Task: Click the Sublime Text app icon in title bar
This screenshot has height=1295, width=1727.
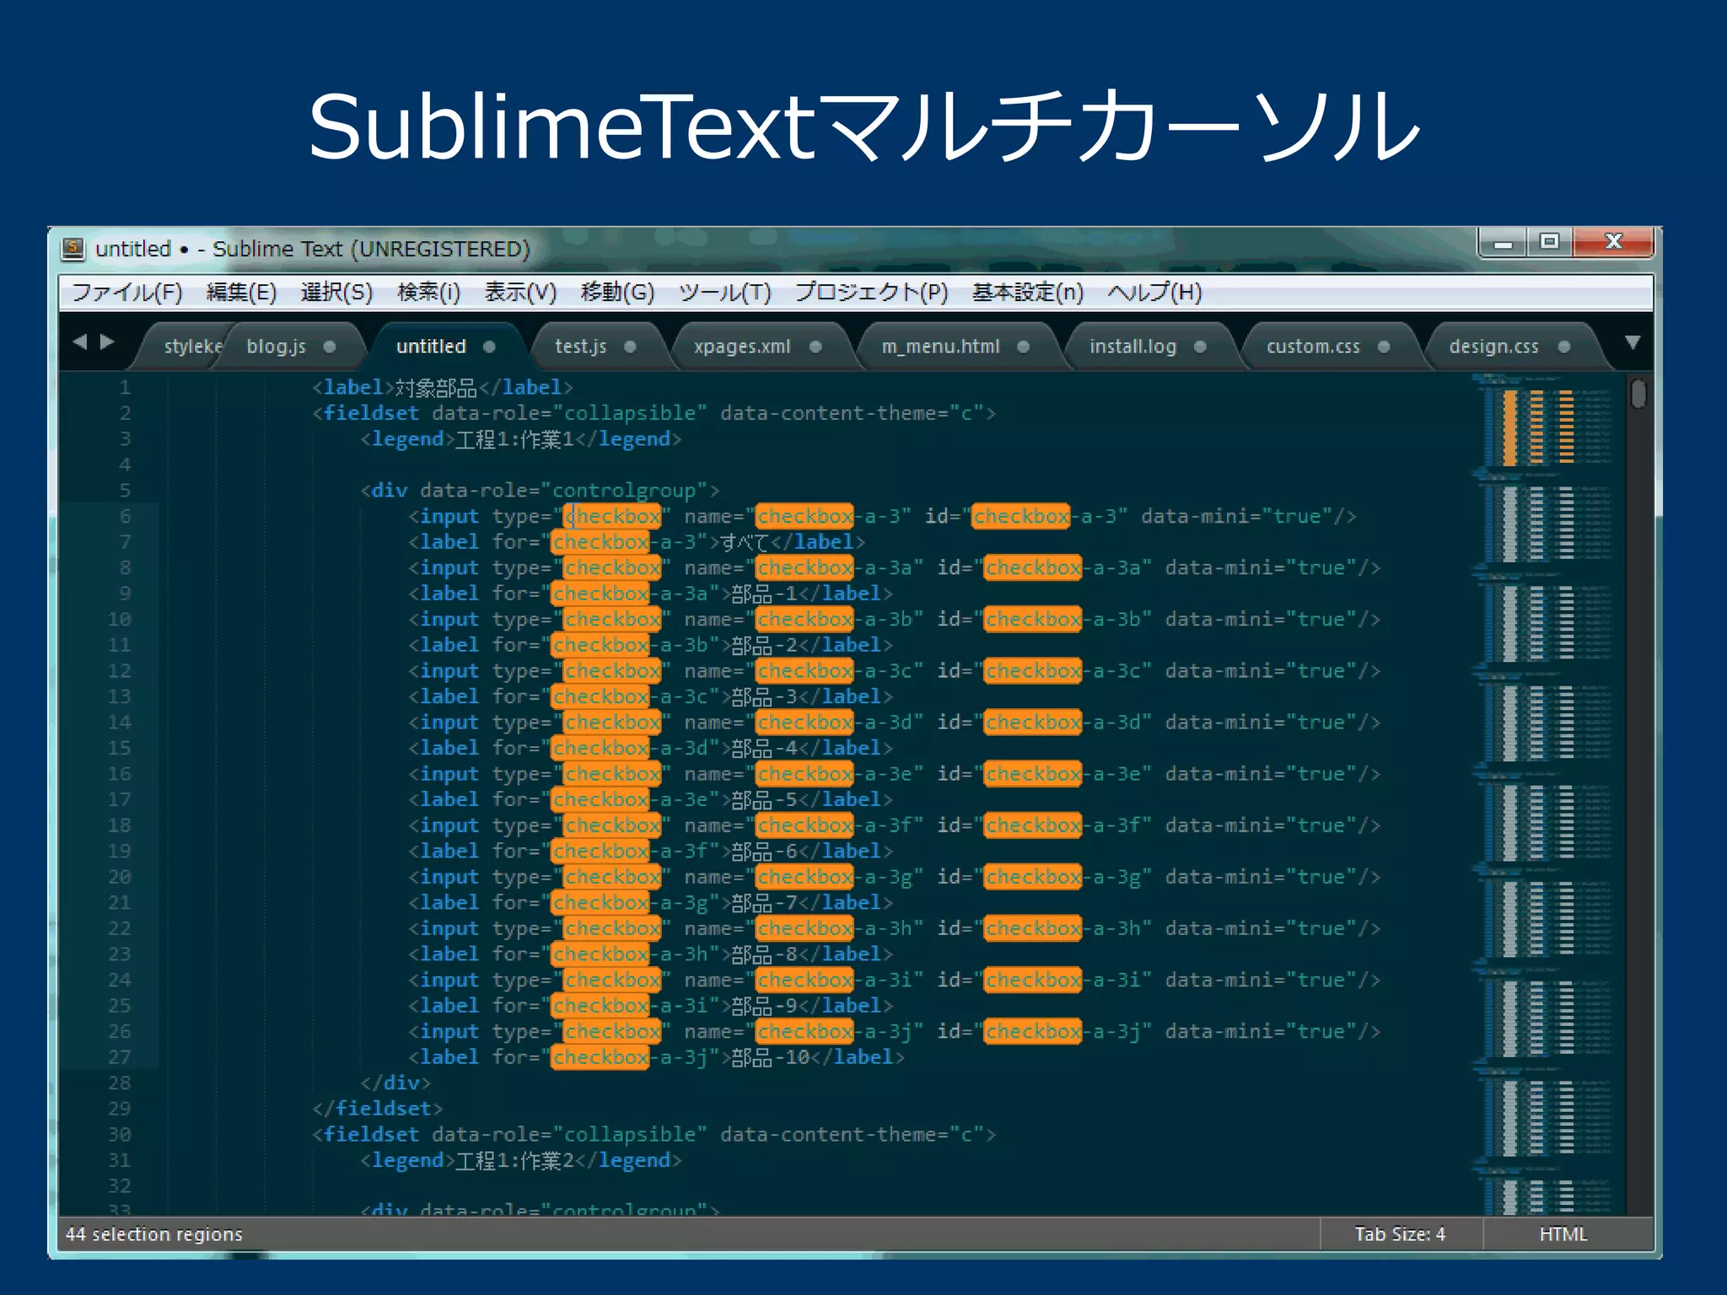Action: click(73, 248)
